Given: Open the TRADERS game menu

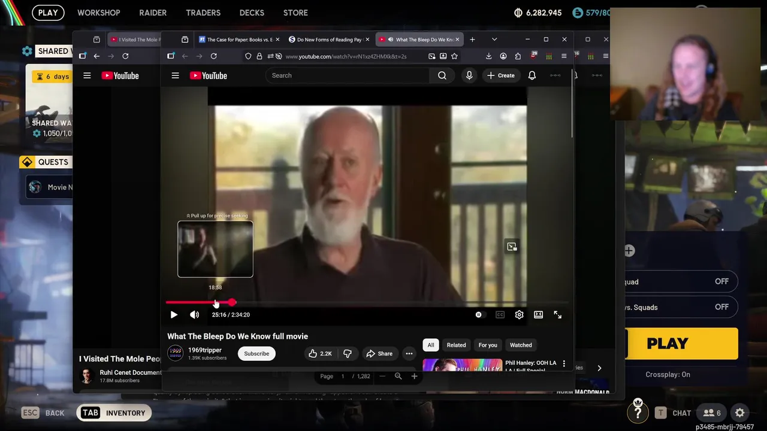Looking at the screenshot, I should click(x=203, y=13).
